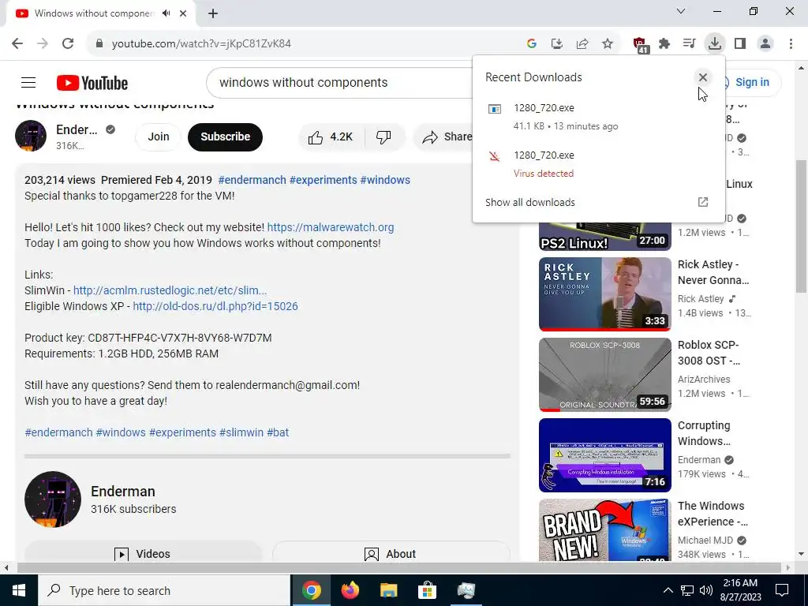Reload the YouTube page
The image size is (808, 606).
click(68, 44)
